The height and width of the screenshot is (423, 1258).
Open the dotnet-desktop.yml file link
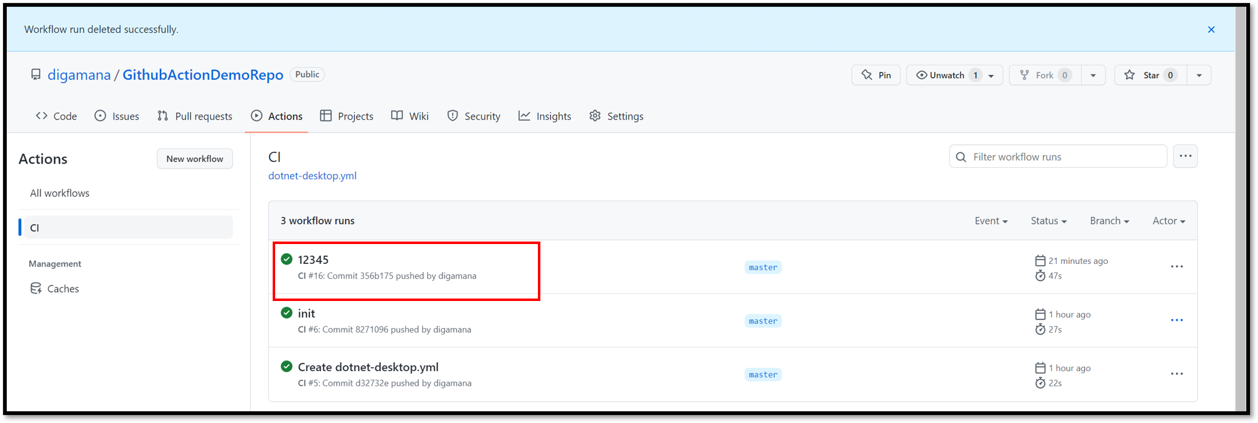click(312, 176)
